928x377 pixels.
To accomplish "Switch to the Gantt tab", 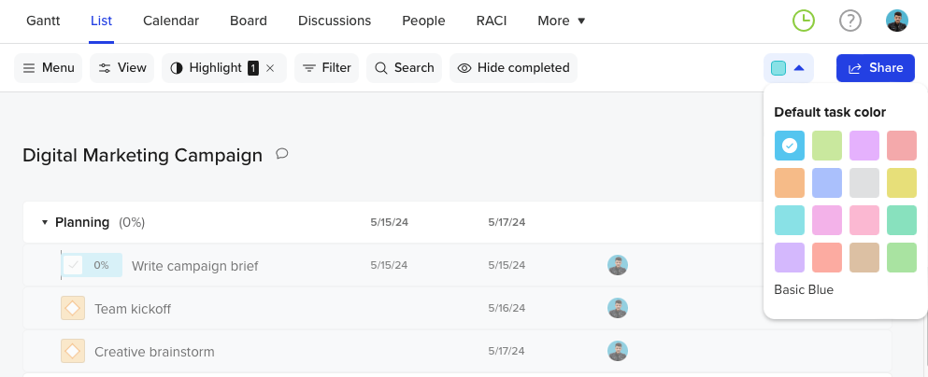I will tap(42, 21).
